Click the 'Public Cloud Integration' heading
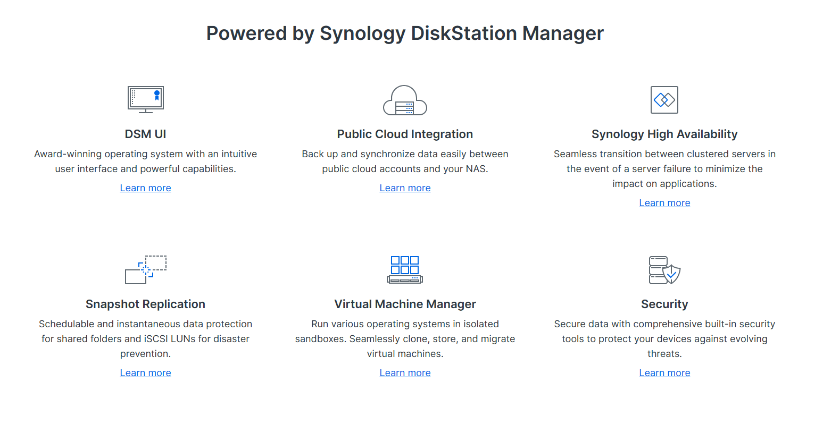Image resolution: width=823 pixels, height=425 pixels. click(x=405, y=134)
